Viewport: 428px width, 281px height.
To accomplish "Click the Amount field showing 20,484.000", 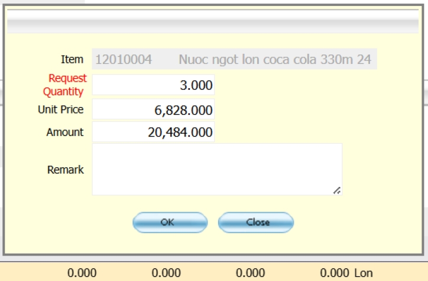I will coord(153,132).
